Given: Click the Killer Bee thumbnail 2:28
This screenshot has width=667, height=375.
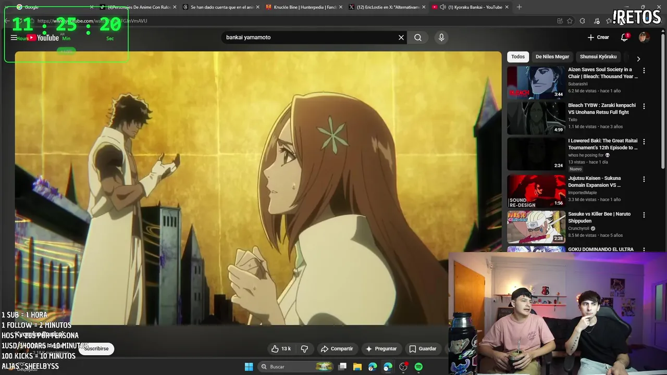Looking at the screenshot, I should pyautogui.click(x=536, y=227).
